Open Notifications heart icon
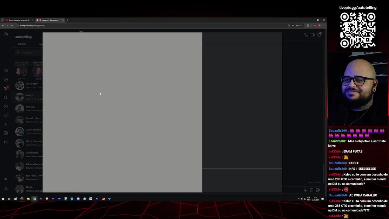 point(6,115)
